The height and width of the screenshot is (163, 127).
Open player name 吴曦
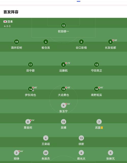point(63,128)
